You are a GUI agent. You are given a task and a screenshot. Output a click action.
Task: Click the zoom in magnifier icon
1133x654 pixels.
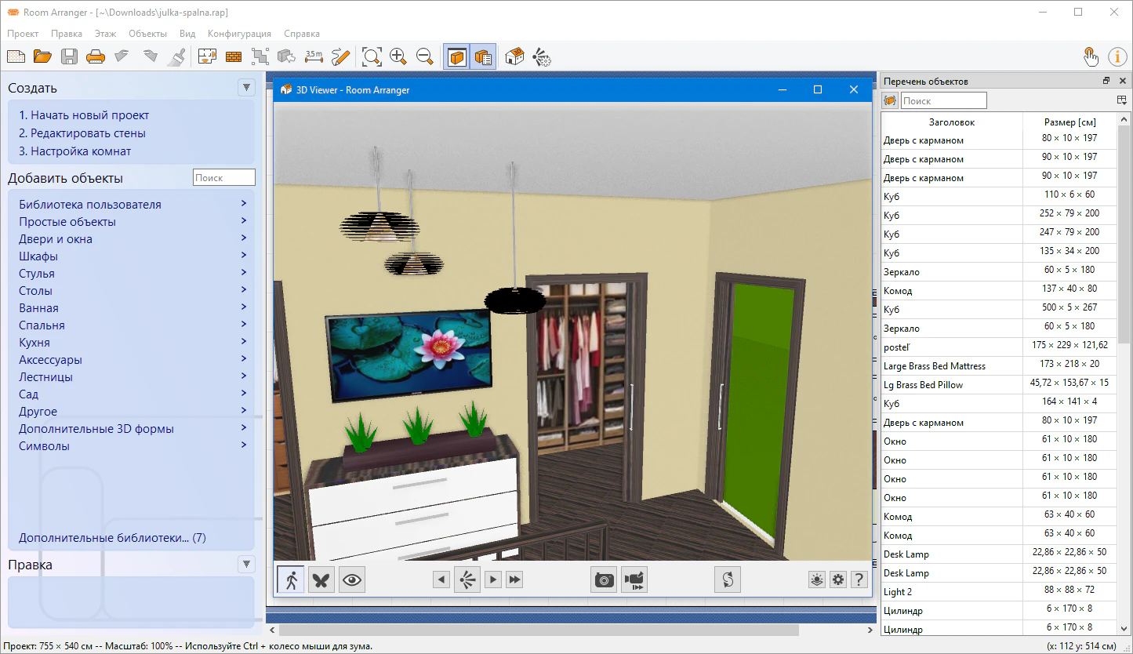click(398, 56)
